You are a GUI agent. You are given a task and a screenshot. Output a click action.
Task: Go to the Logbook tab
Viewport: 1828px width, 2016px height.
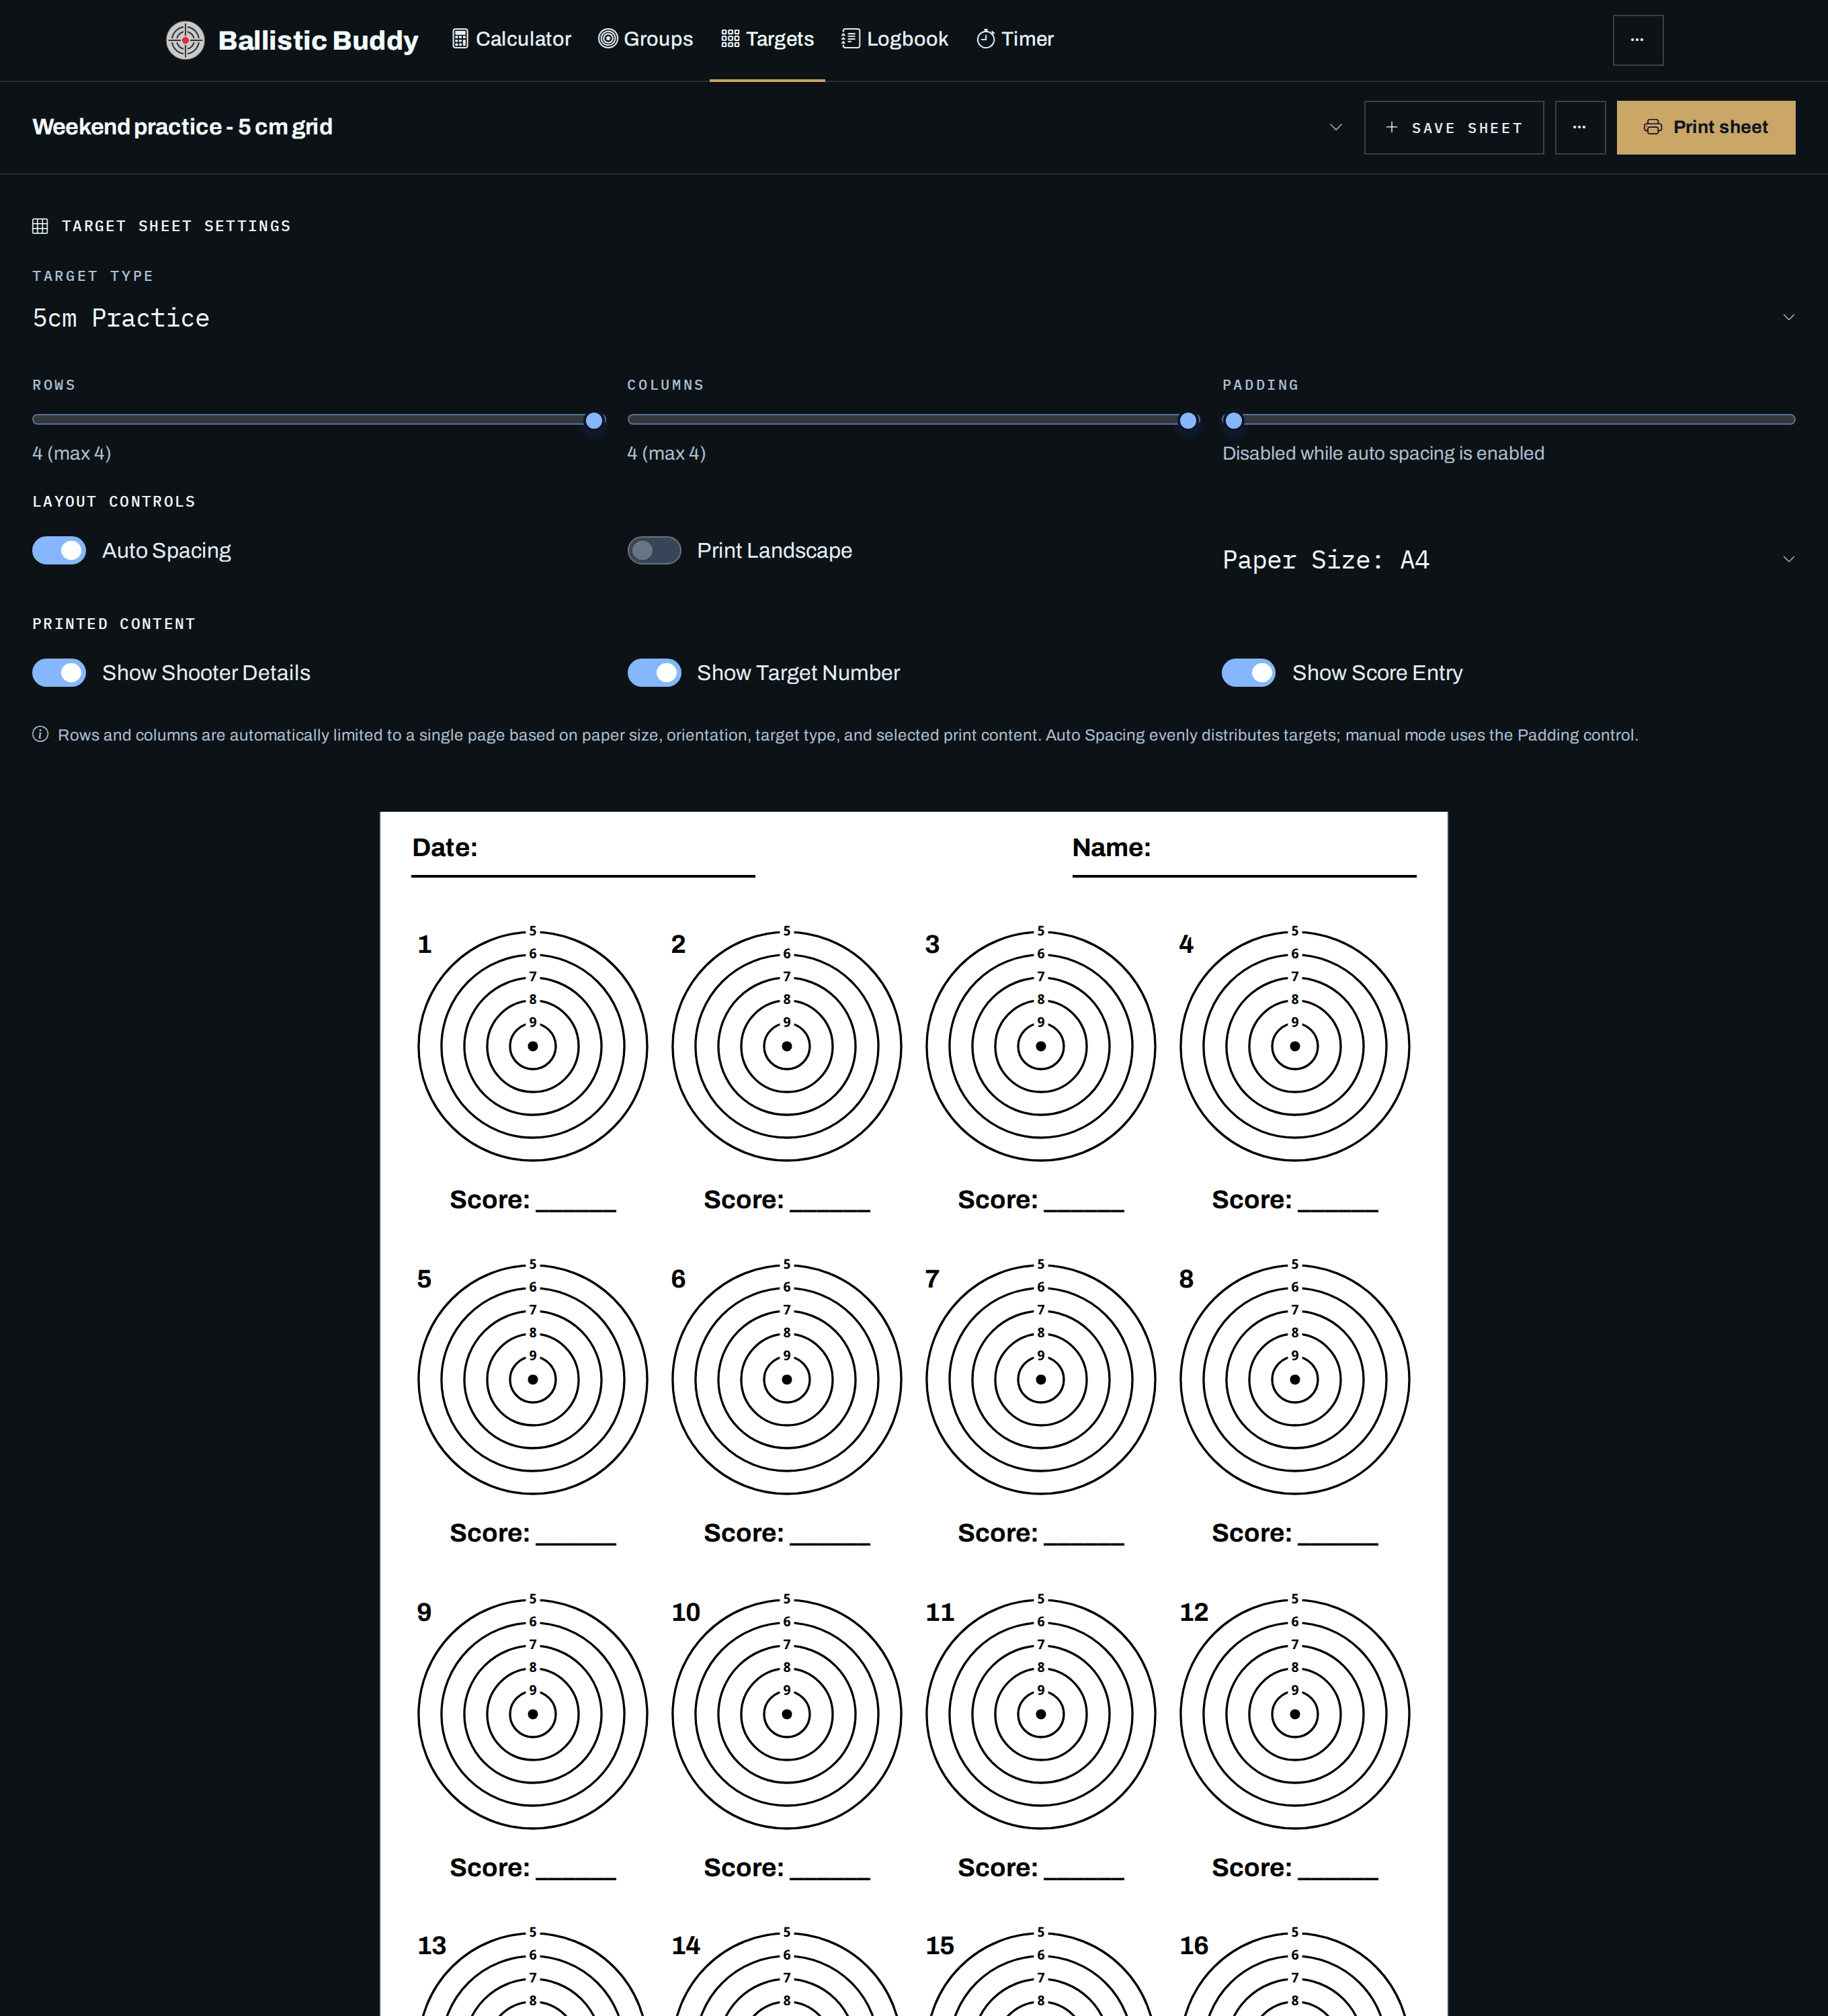(x=895, y=39)
